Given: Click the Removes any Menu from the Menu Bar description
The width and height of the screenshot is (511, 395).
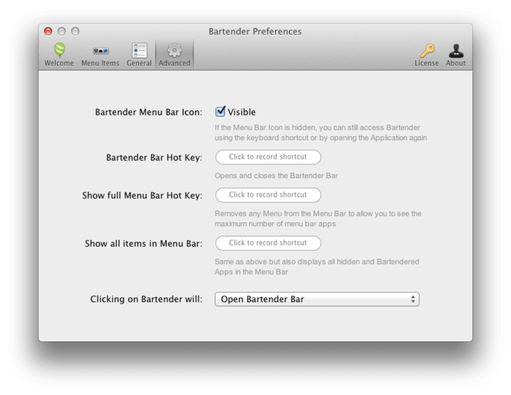Looking at the screenshot, I should pos(318,218).
